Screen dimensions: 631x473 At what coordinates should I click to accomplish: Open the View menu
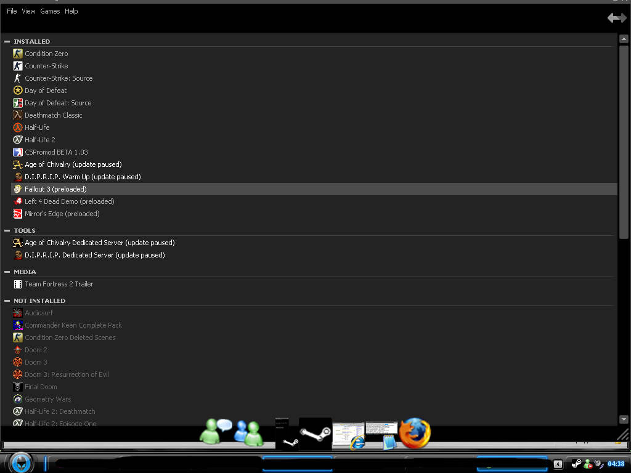pos(28,11)
